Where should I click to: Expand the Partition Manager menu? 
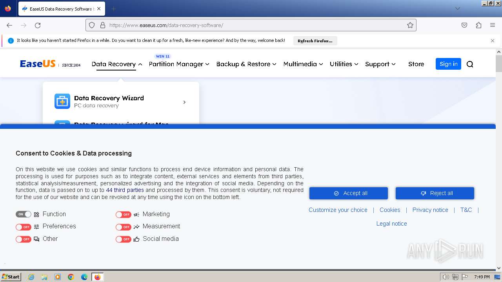[x=179, y=64]
